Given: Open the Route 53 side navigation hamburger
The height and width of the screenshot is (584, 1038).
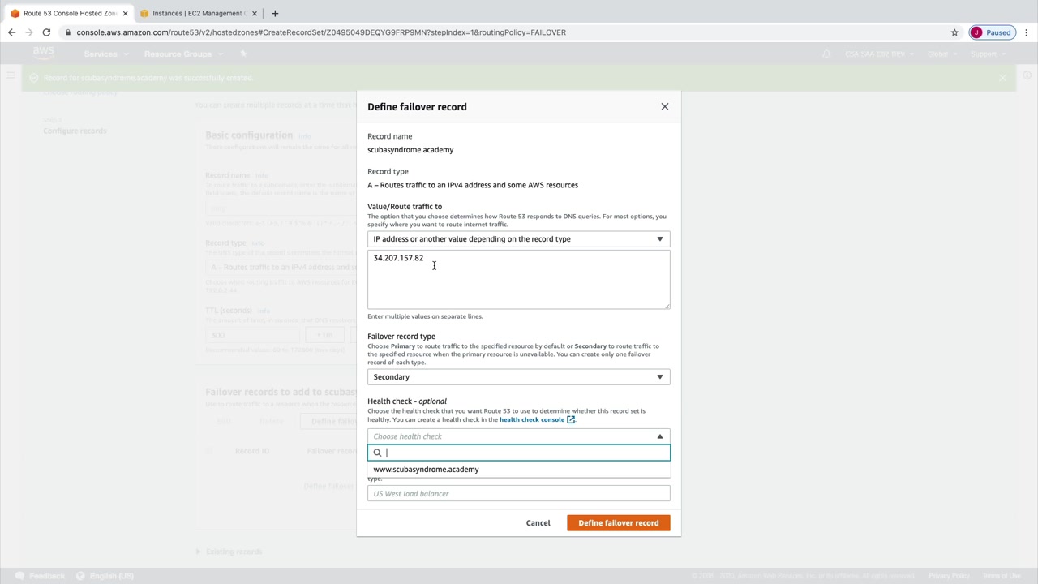Looking at the screenshot, I should click(x=11, y=75).
